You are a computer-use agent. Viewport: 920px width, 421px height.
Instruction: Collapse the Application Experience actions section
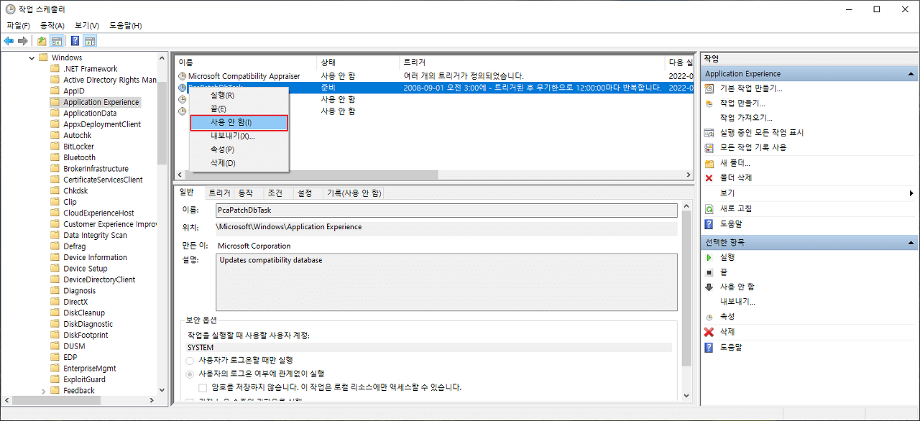912,74
